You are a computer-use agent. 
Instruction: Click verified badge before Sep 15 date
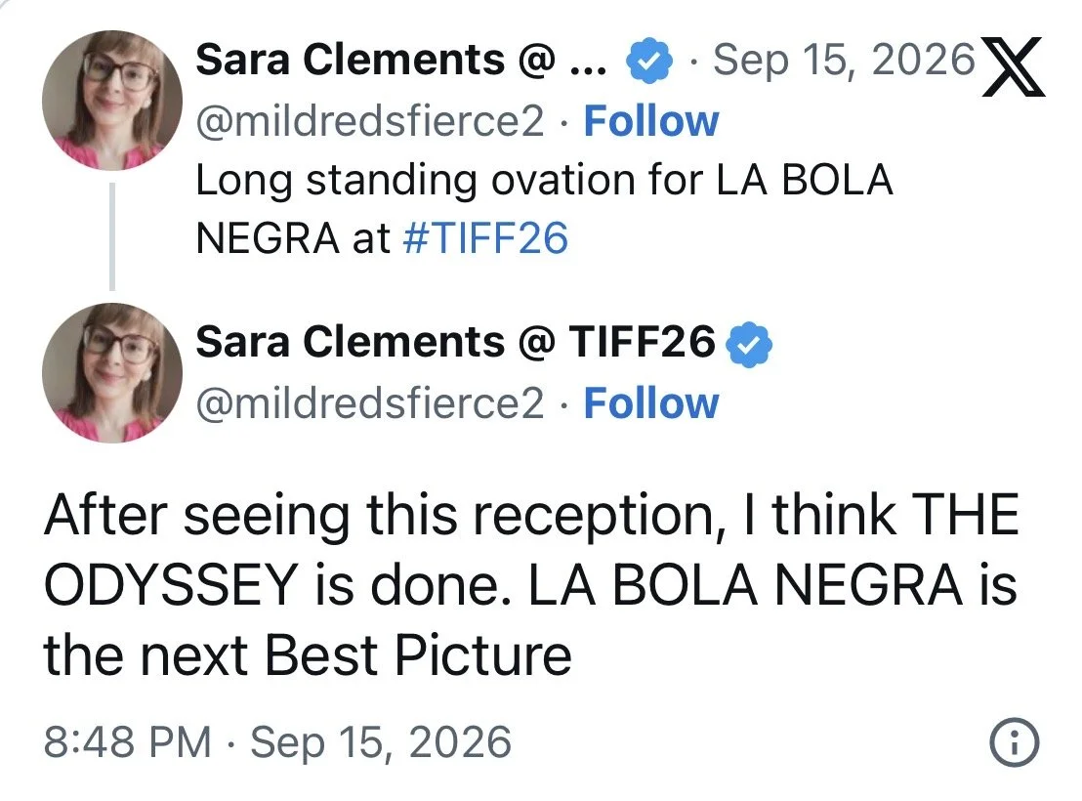pyautogui.click(x=649, y=62)
